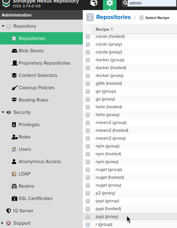Screen dimensions: 177x228
Task: Open Blob Stores in the sidebar
Action: click(41, 51)
